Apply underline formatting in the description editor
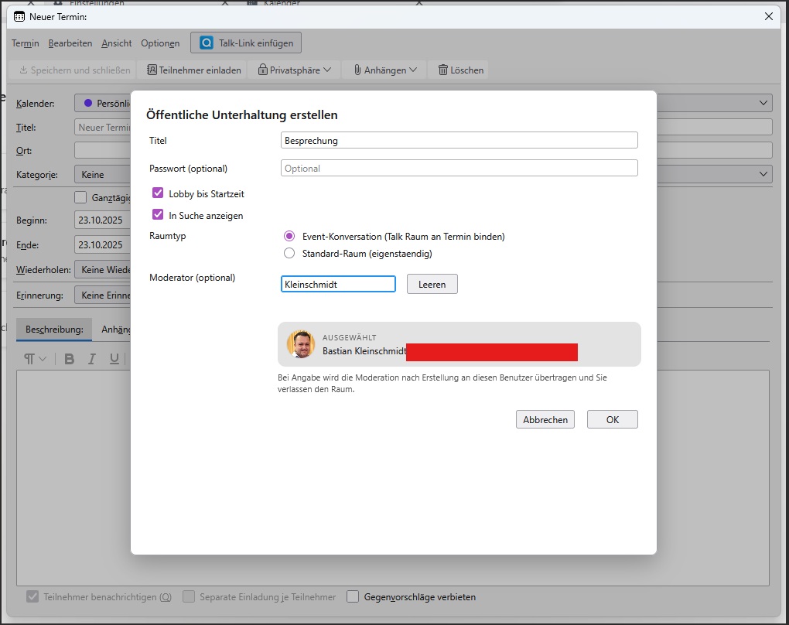The width and height of the screenshot is (789, 625). 113,358
